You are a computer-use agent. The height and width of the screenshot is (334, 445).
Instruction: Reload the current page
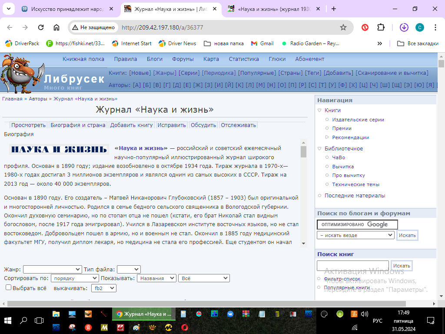coord(41,27)
